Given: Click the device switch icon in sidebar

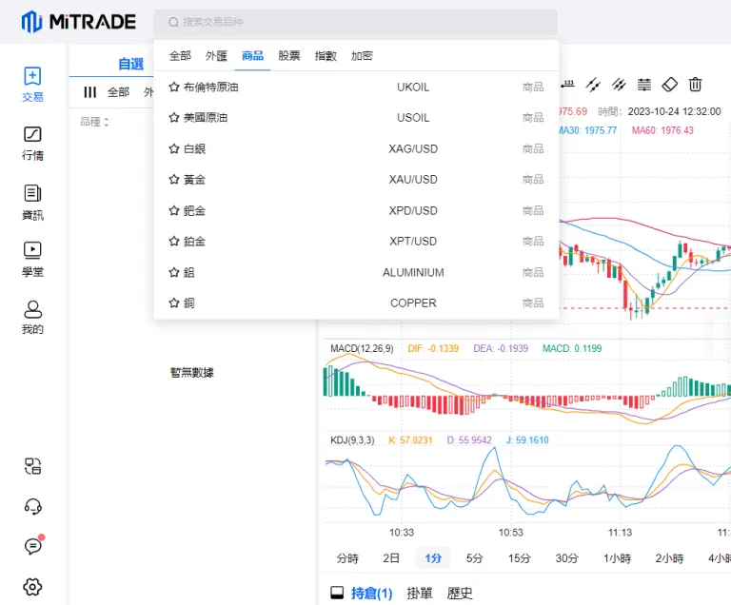Looking at the screenshot, I should coord(32,465).
